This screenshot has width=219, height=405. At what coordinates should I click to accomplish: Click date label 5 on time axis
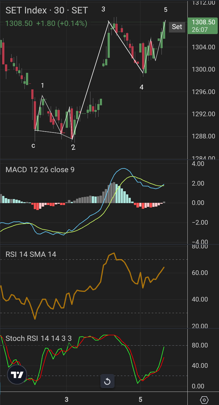(140, 399)
